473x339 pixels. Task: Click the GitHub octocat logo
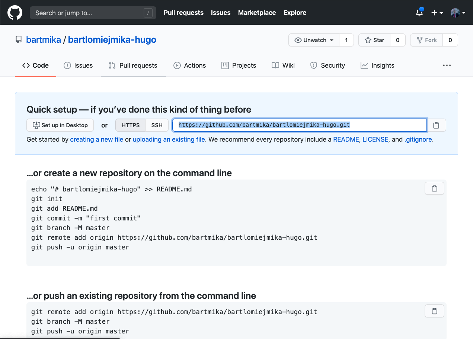point(15,13)
